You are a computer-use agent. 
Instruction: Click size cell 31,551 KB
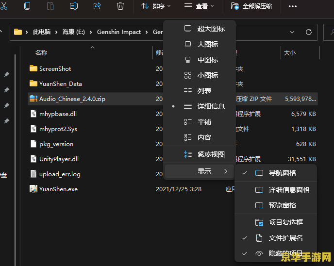[x=302, y=159]
